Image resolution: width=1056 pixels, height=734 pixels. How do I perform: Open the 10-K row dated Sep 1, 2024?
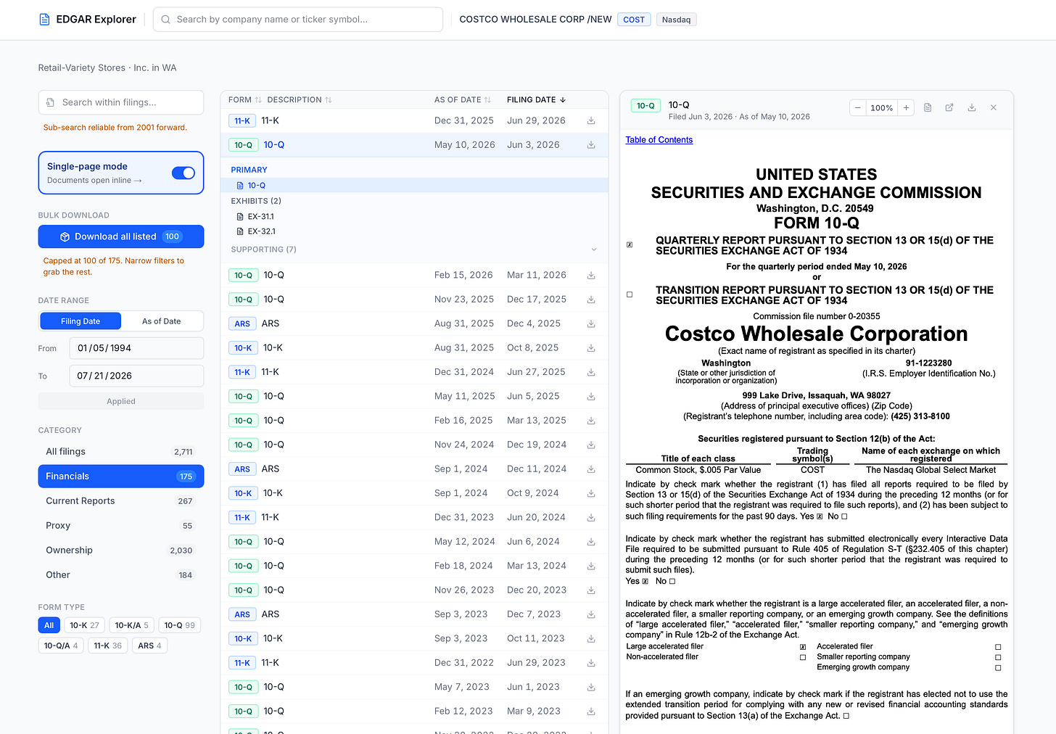click(x=414, y=493)
